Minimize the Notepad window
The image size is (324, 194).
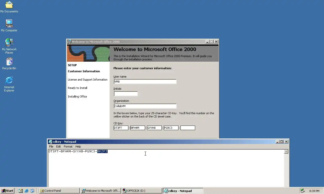pyautogui.click(x=277, y=142)
